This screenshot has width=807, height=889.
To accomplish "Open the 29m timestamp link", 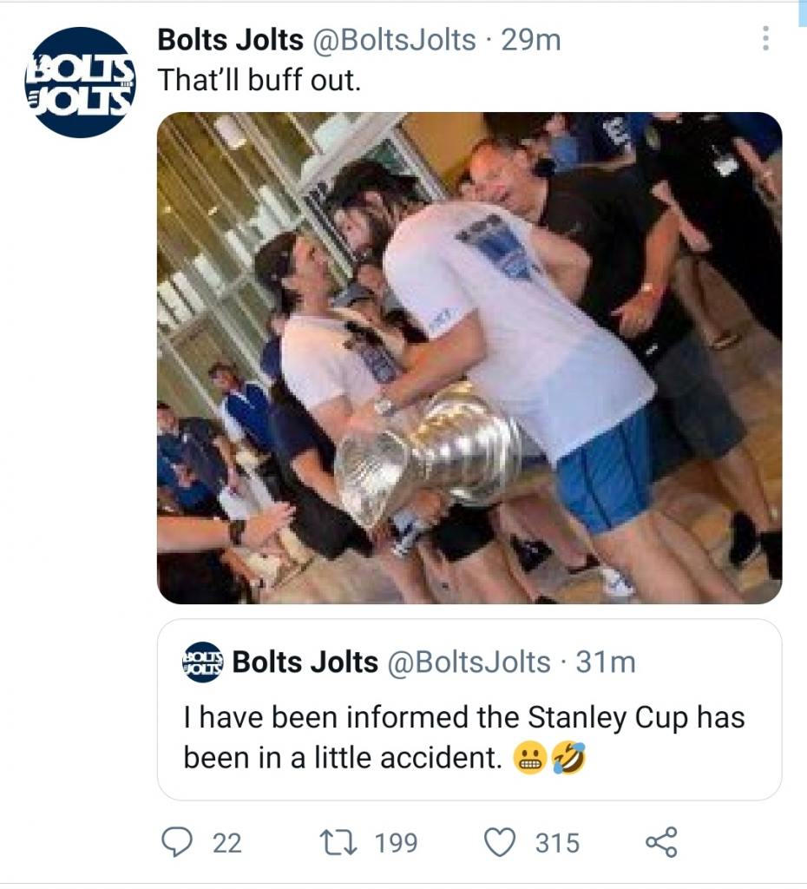I will tap(531, 40).
